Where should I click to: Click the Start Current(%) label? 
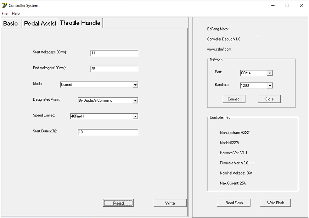tap(45, 131)
